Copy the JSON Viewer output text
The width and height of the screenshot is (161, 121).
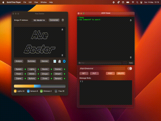(131, 20)
